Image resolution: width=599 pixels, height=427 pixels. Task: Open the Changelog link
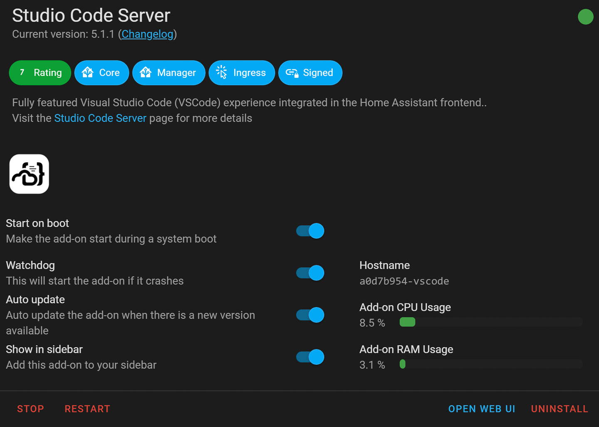[x=147, y=34]
